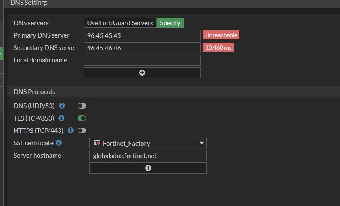
Task: Click the Primary DNS server field
Action: coord(142,35)
